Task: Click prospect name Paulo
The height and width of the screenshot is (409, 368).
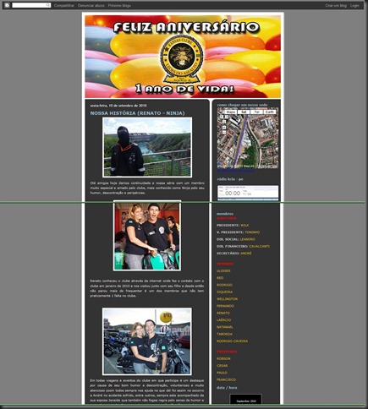Action: (222, 373)
